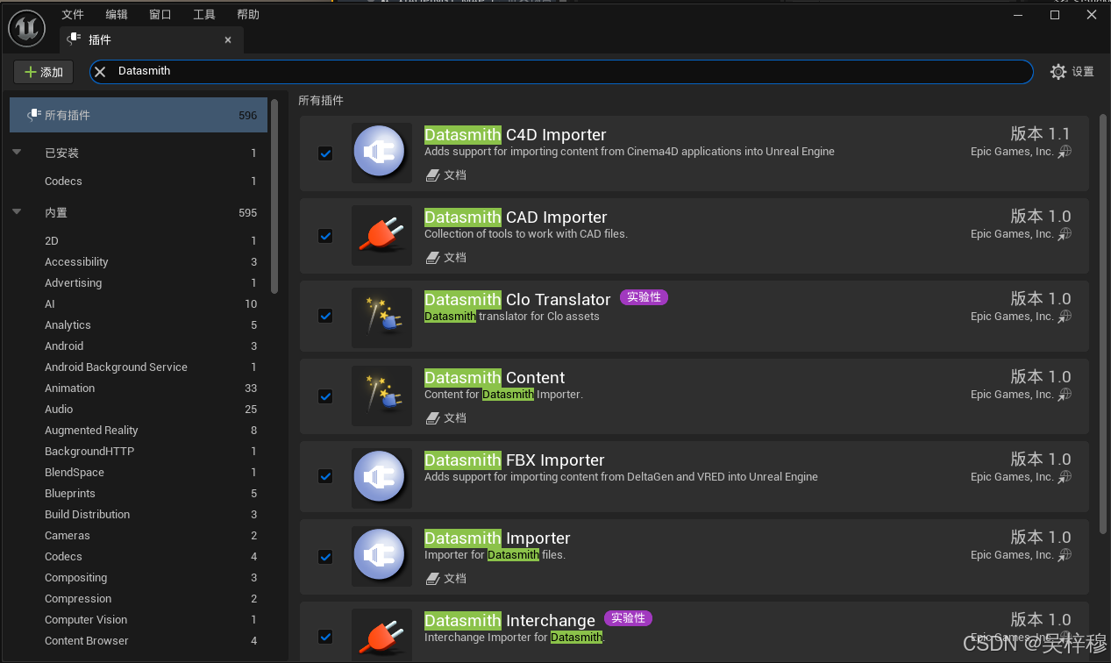Uncheck Datasmith Clo Translator plugin
Screen dimensions: 1111x663
point(325,316)
